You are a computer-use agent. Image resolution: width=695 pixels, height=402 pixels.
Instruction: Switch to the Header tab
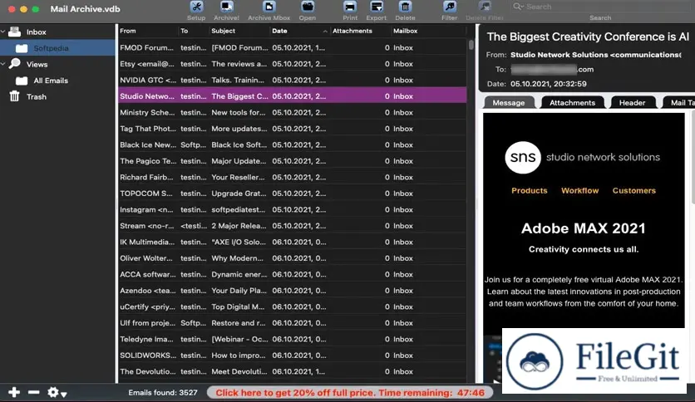(x=632, y=103)
